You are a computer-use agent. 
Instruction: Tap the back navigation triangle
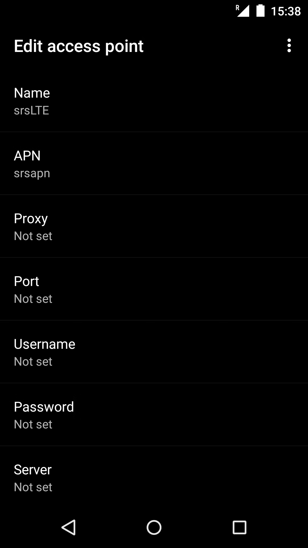click(x=69, y=527)
